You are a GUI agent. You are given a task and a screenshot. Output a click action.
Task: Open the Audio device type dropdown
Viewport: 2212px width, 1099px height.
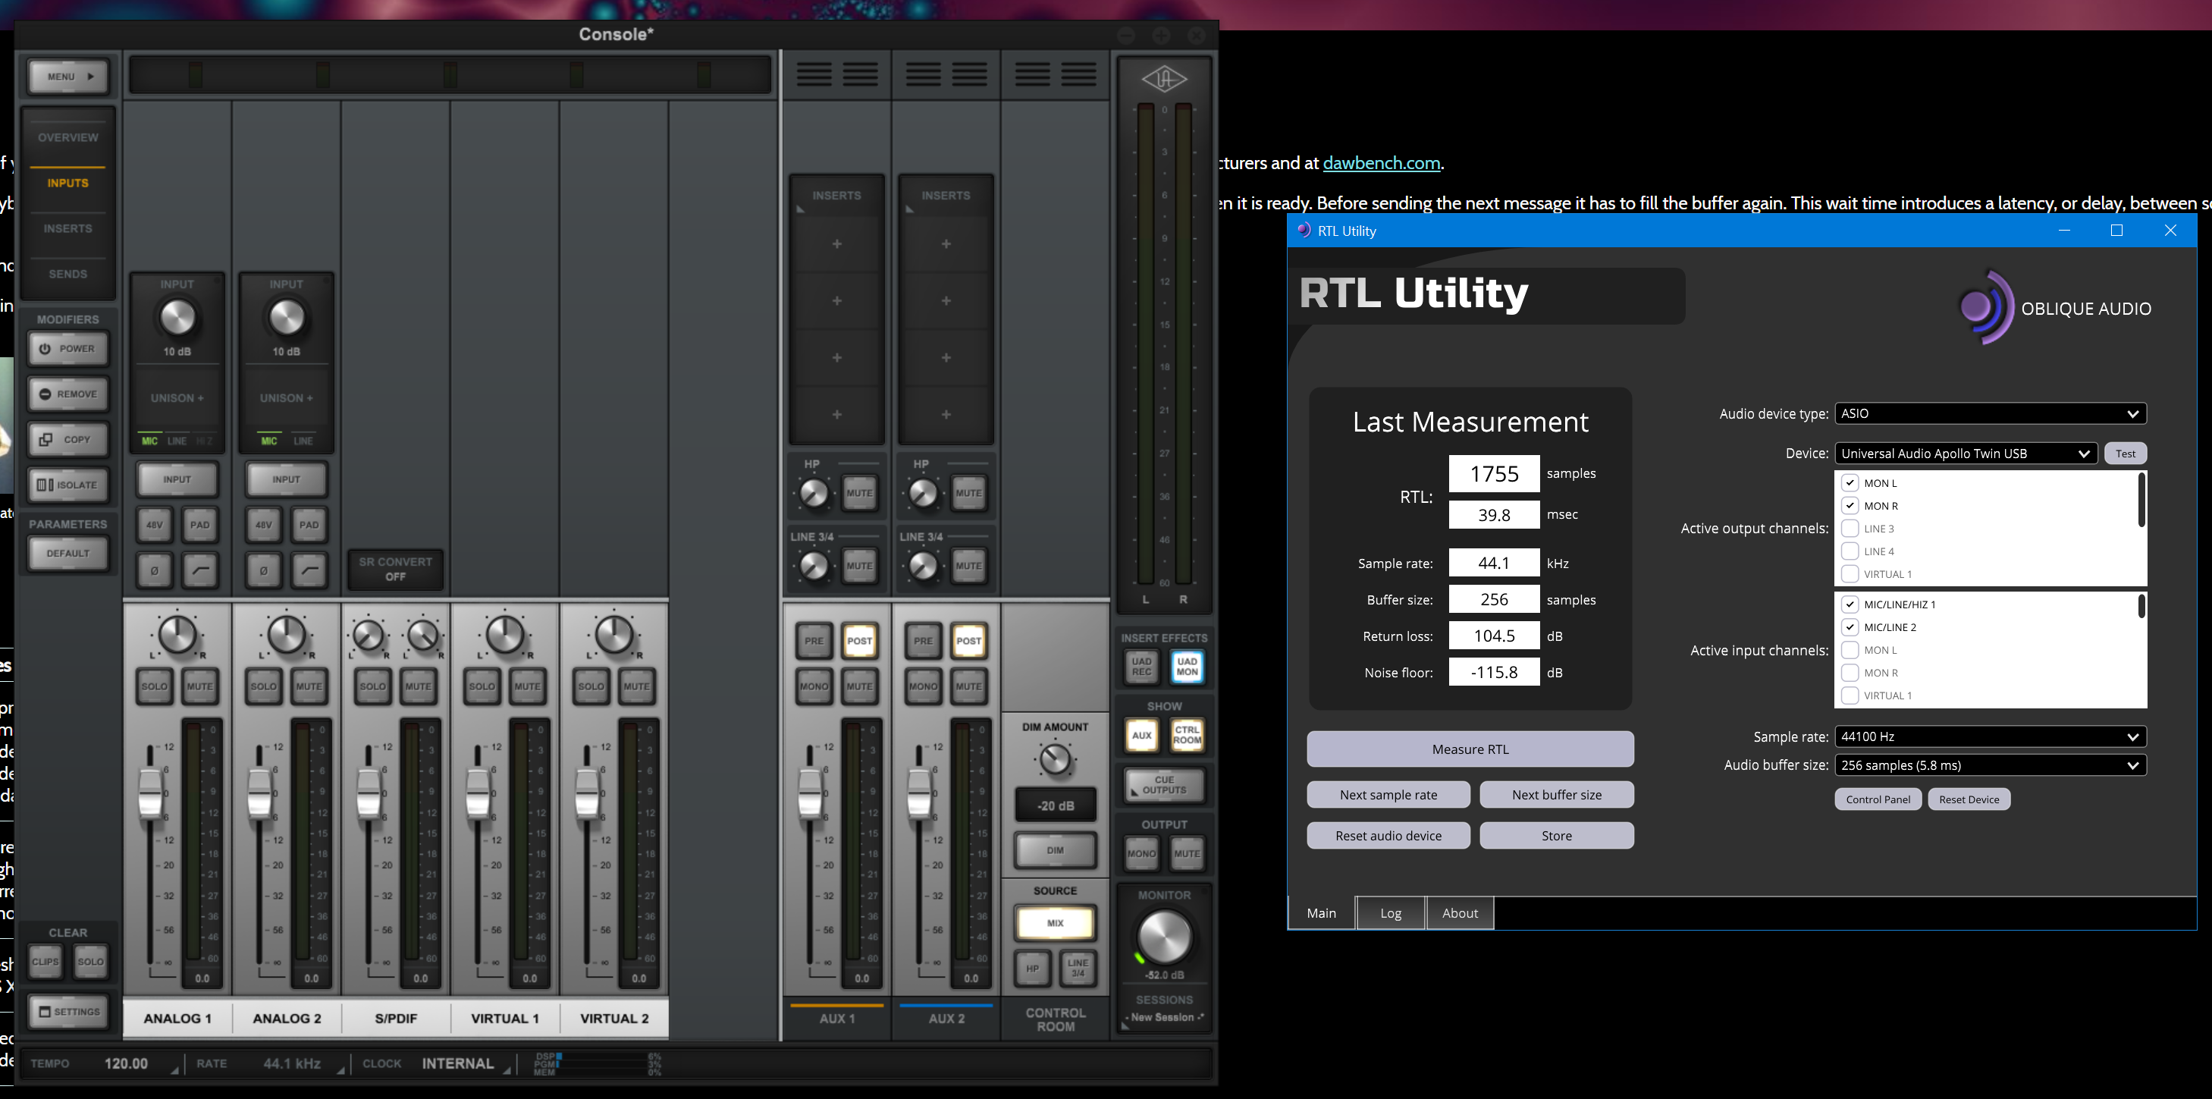coord(1990,414)
